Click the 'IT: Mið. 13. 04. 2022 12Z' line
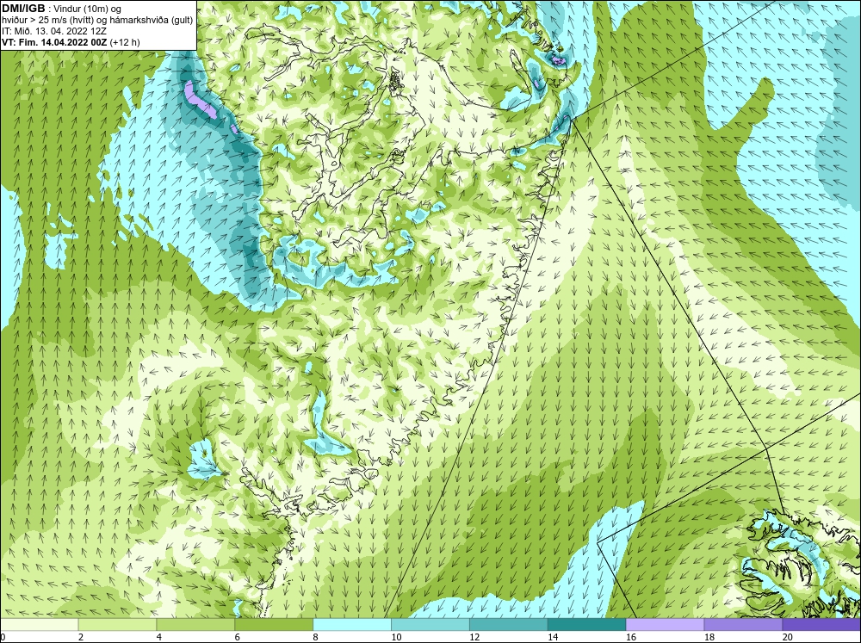 pos(53,31)
